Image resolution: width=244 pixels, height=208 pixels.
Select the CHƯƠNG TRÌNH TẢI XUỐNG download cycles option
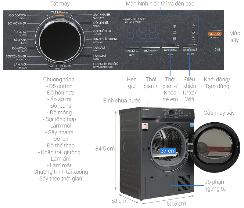point(105,65)
